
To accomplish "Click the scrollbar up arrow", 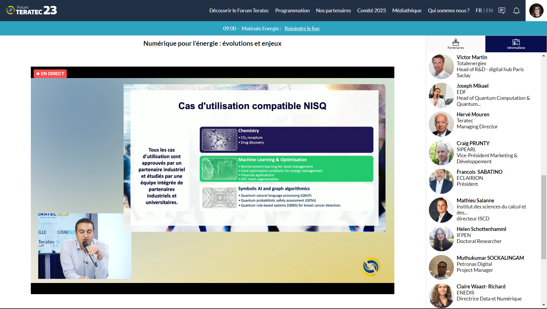I will (543, 56).
